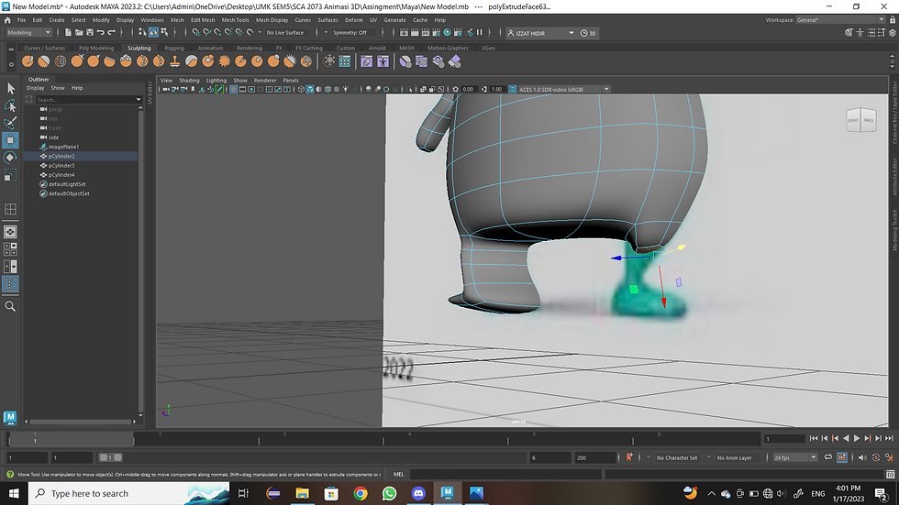
Task: Toggle viewport grid display icon
Action: (x=233, y=89)
